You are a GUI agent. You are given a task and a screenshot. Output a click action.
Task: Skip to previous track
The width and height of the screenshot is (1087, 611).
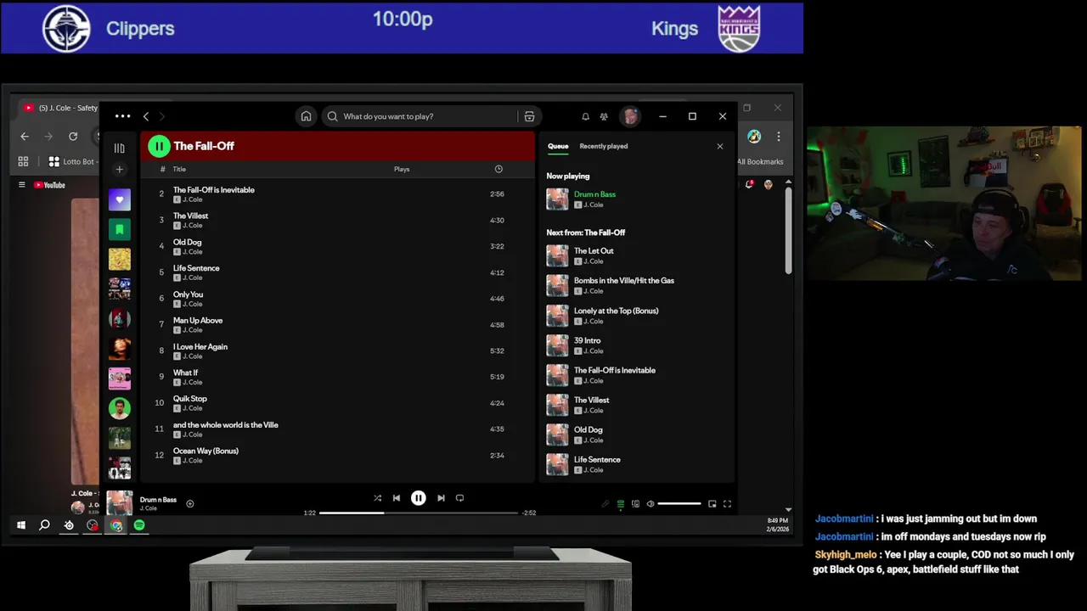(x=396, y=498)
